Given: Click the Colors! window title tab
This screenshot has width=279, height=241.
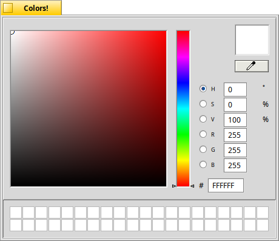Looking at the screenshot, I should (x=31, y=8).
